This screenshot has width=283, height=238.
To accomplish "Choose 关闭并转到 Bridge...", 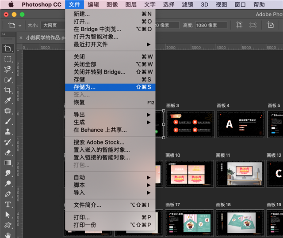I will [110, 72].
